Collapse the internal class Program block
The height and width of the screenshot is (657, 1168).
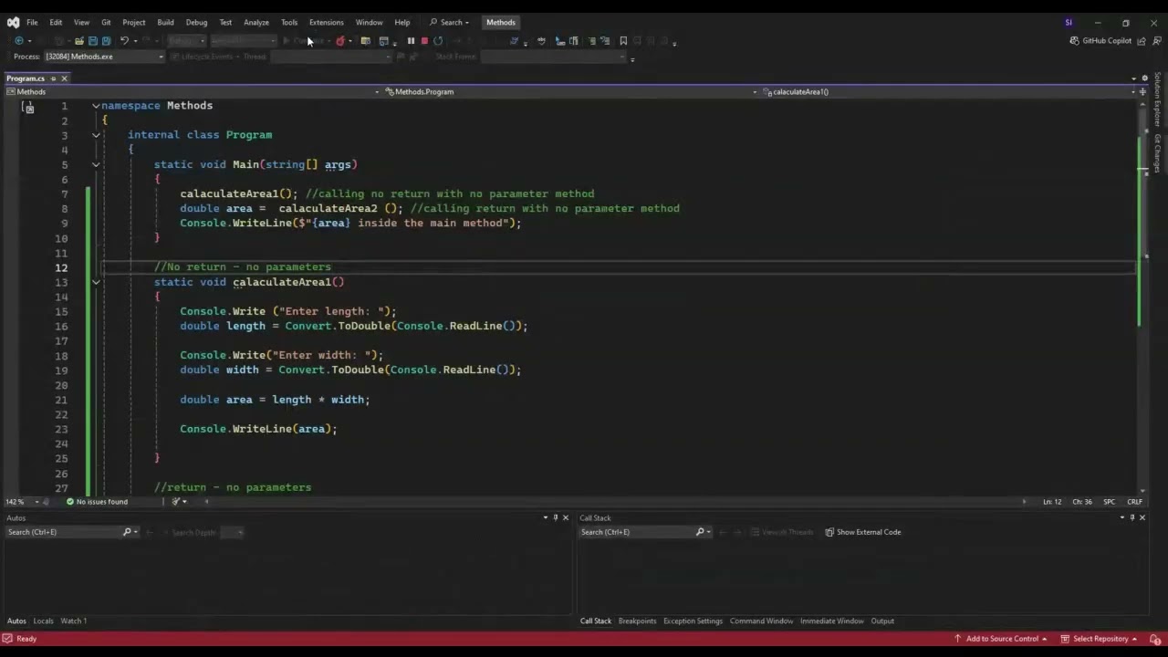pyautogui.click(x=96, y=135)
